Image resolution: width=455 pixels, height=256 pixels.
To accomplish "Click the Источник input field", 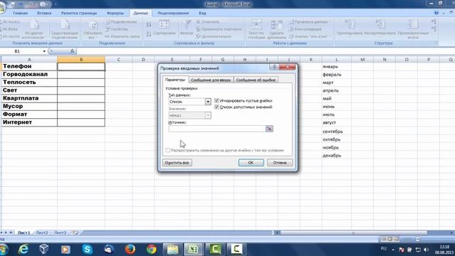I will (217, 129).
